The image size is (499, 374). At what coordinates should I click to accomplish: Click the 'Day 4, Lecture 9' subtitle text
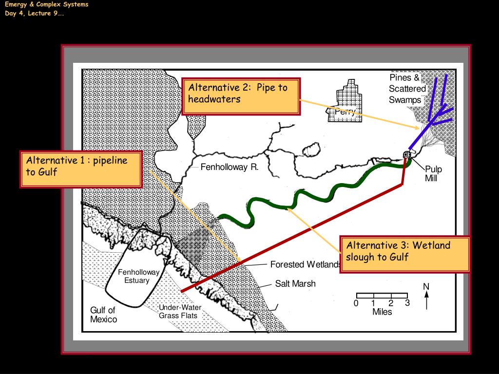pos(34,13)
